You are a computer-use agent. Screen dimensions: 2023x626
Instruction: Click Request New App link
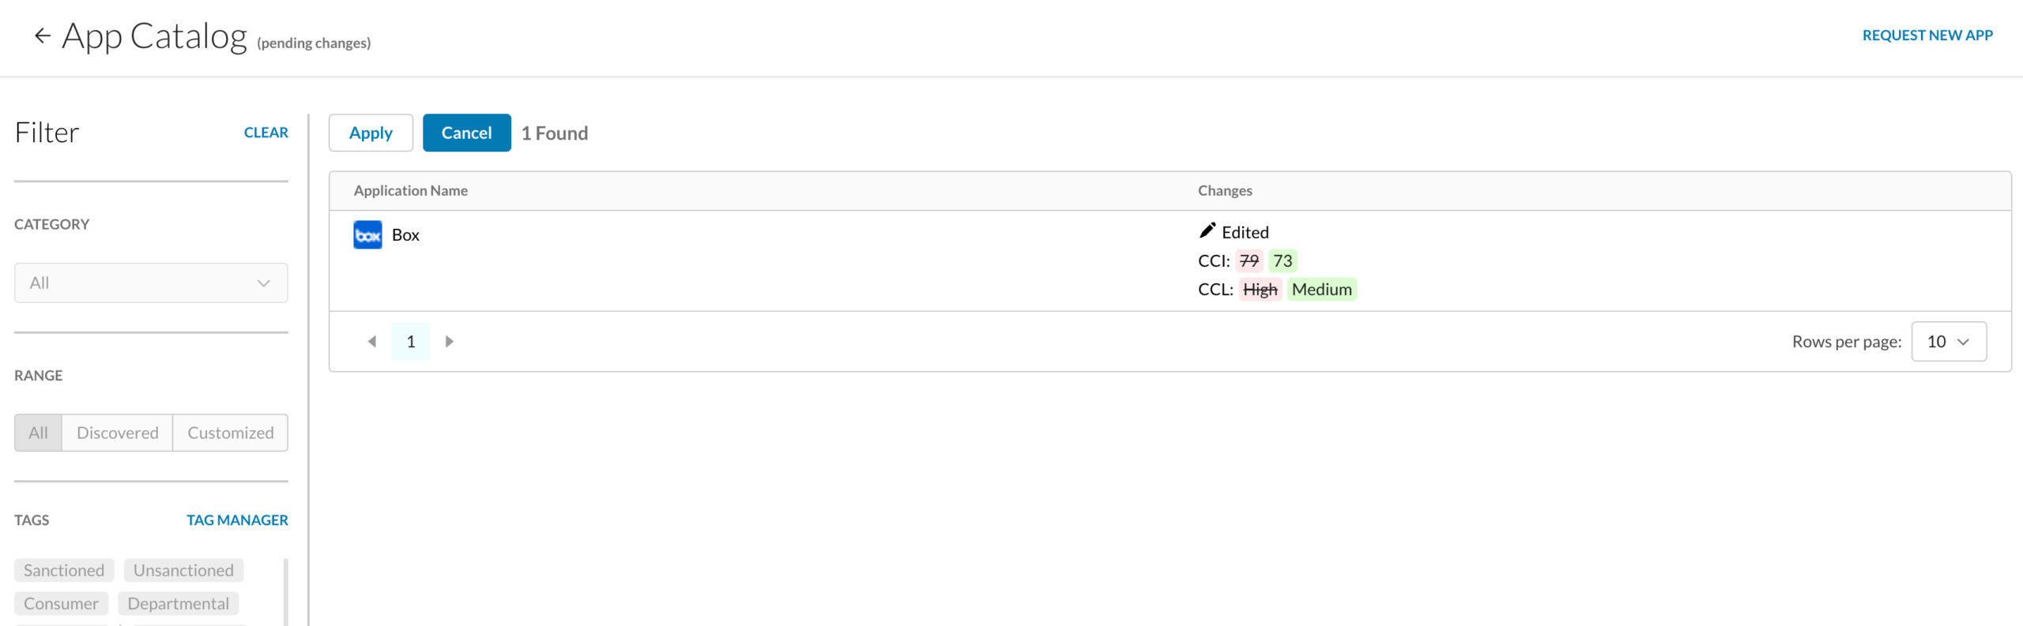1927,36
